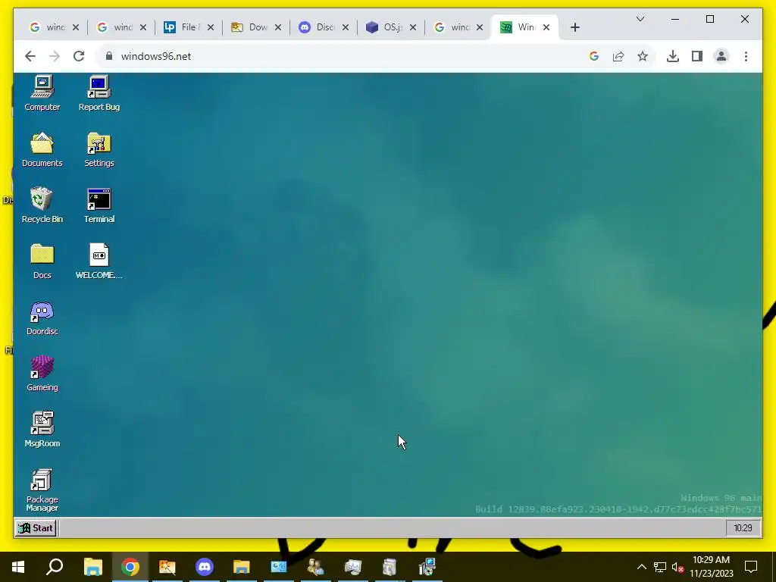This screenshot has height=582, width=776.
Task: Reload the windows96.net page
Action: 79,56
